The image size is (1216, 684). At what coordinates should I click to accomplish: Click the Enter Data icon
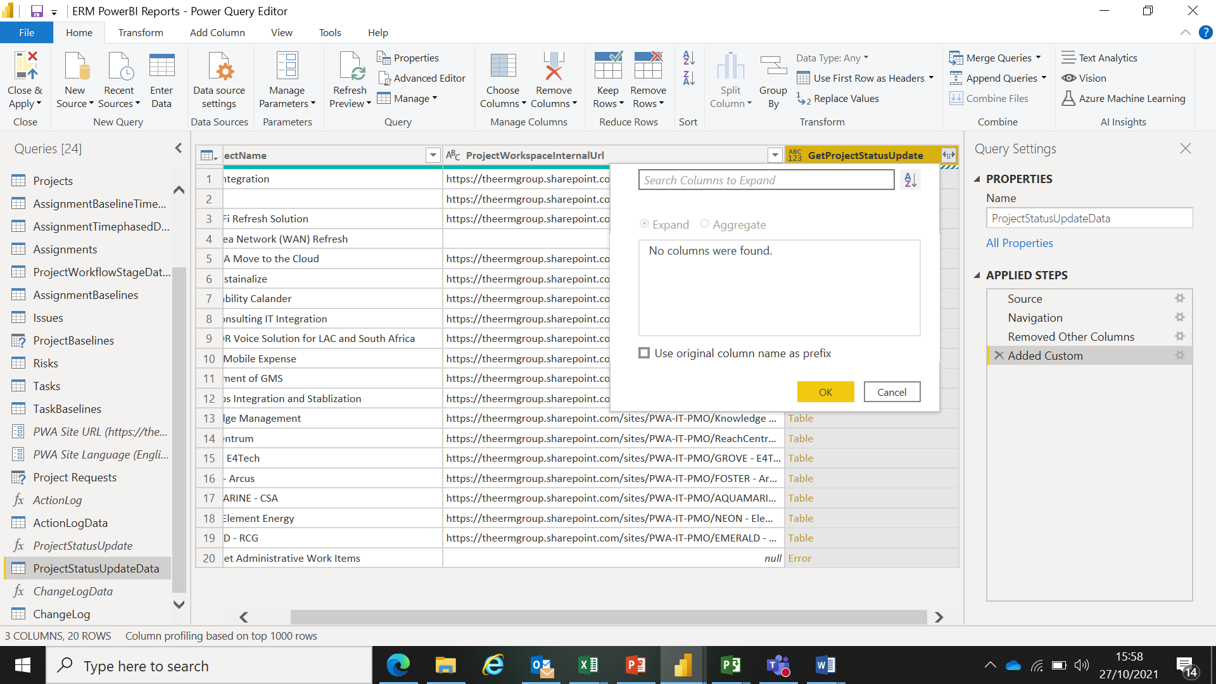click(161, 65)
